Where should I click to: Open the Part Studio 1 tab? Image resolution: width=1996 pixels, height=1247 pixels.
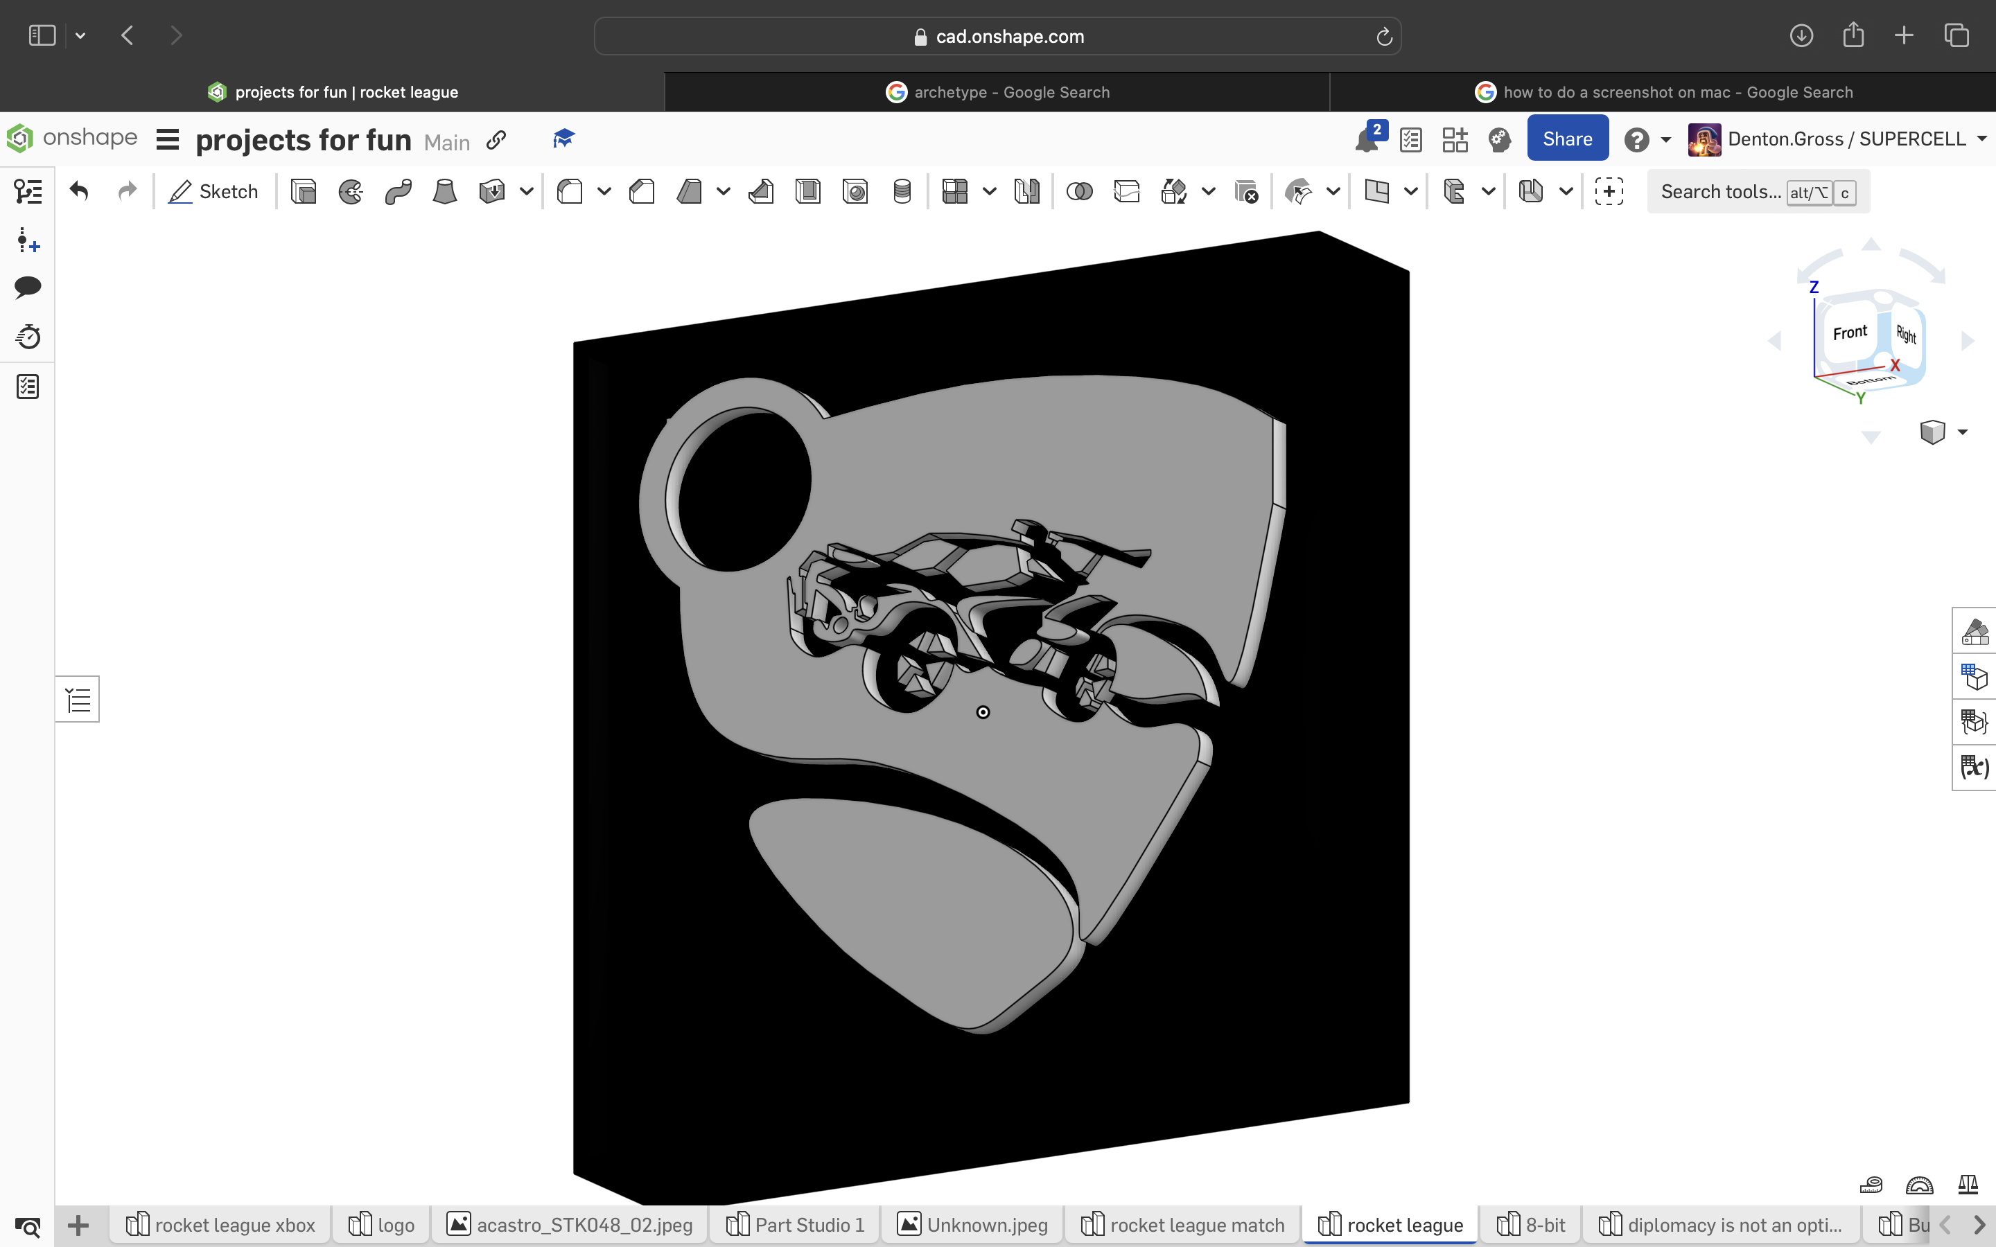pyautogui.click(x=795, y=1225)
